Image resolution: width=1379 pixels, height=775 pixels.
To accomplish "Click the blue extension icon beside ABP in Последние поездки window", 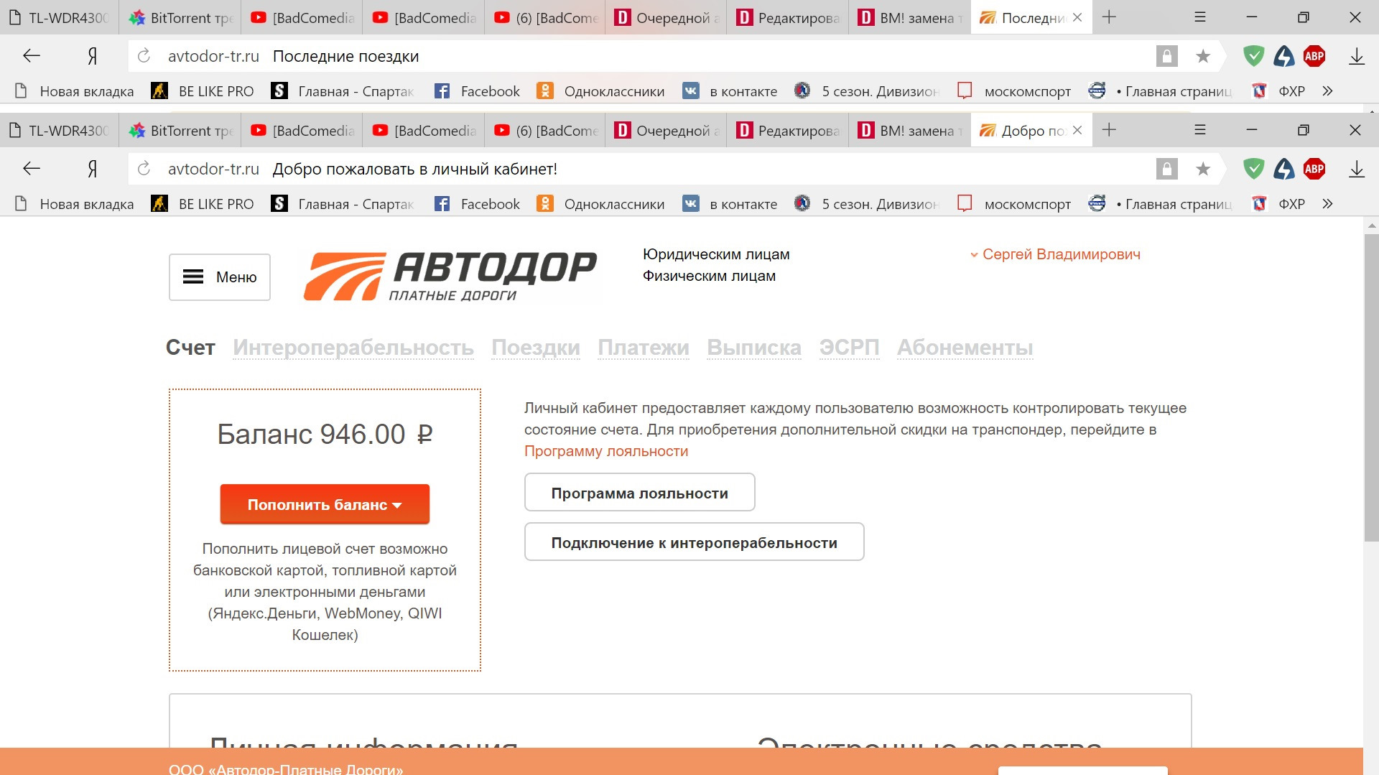I will point(1284,56).
